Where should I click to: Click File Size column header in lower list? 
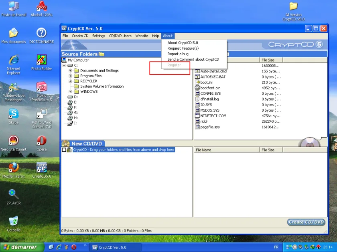271,150
